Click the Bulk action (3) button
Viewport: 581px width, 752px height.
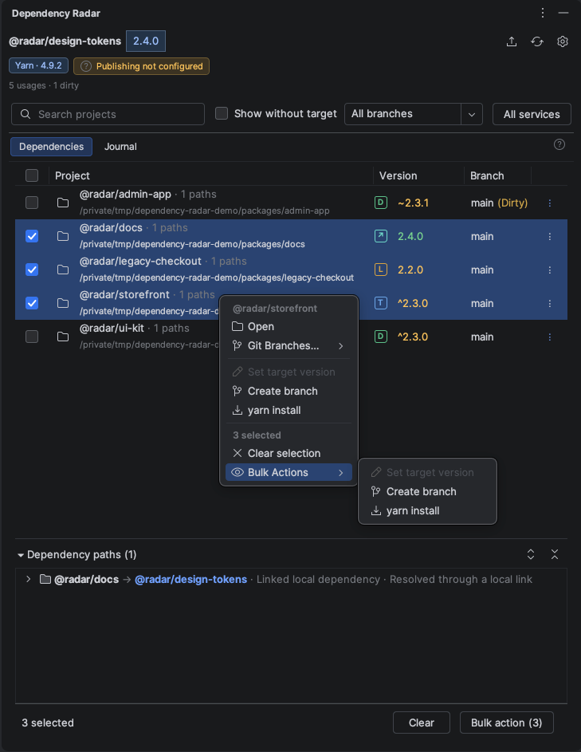[x=506, y=722]
